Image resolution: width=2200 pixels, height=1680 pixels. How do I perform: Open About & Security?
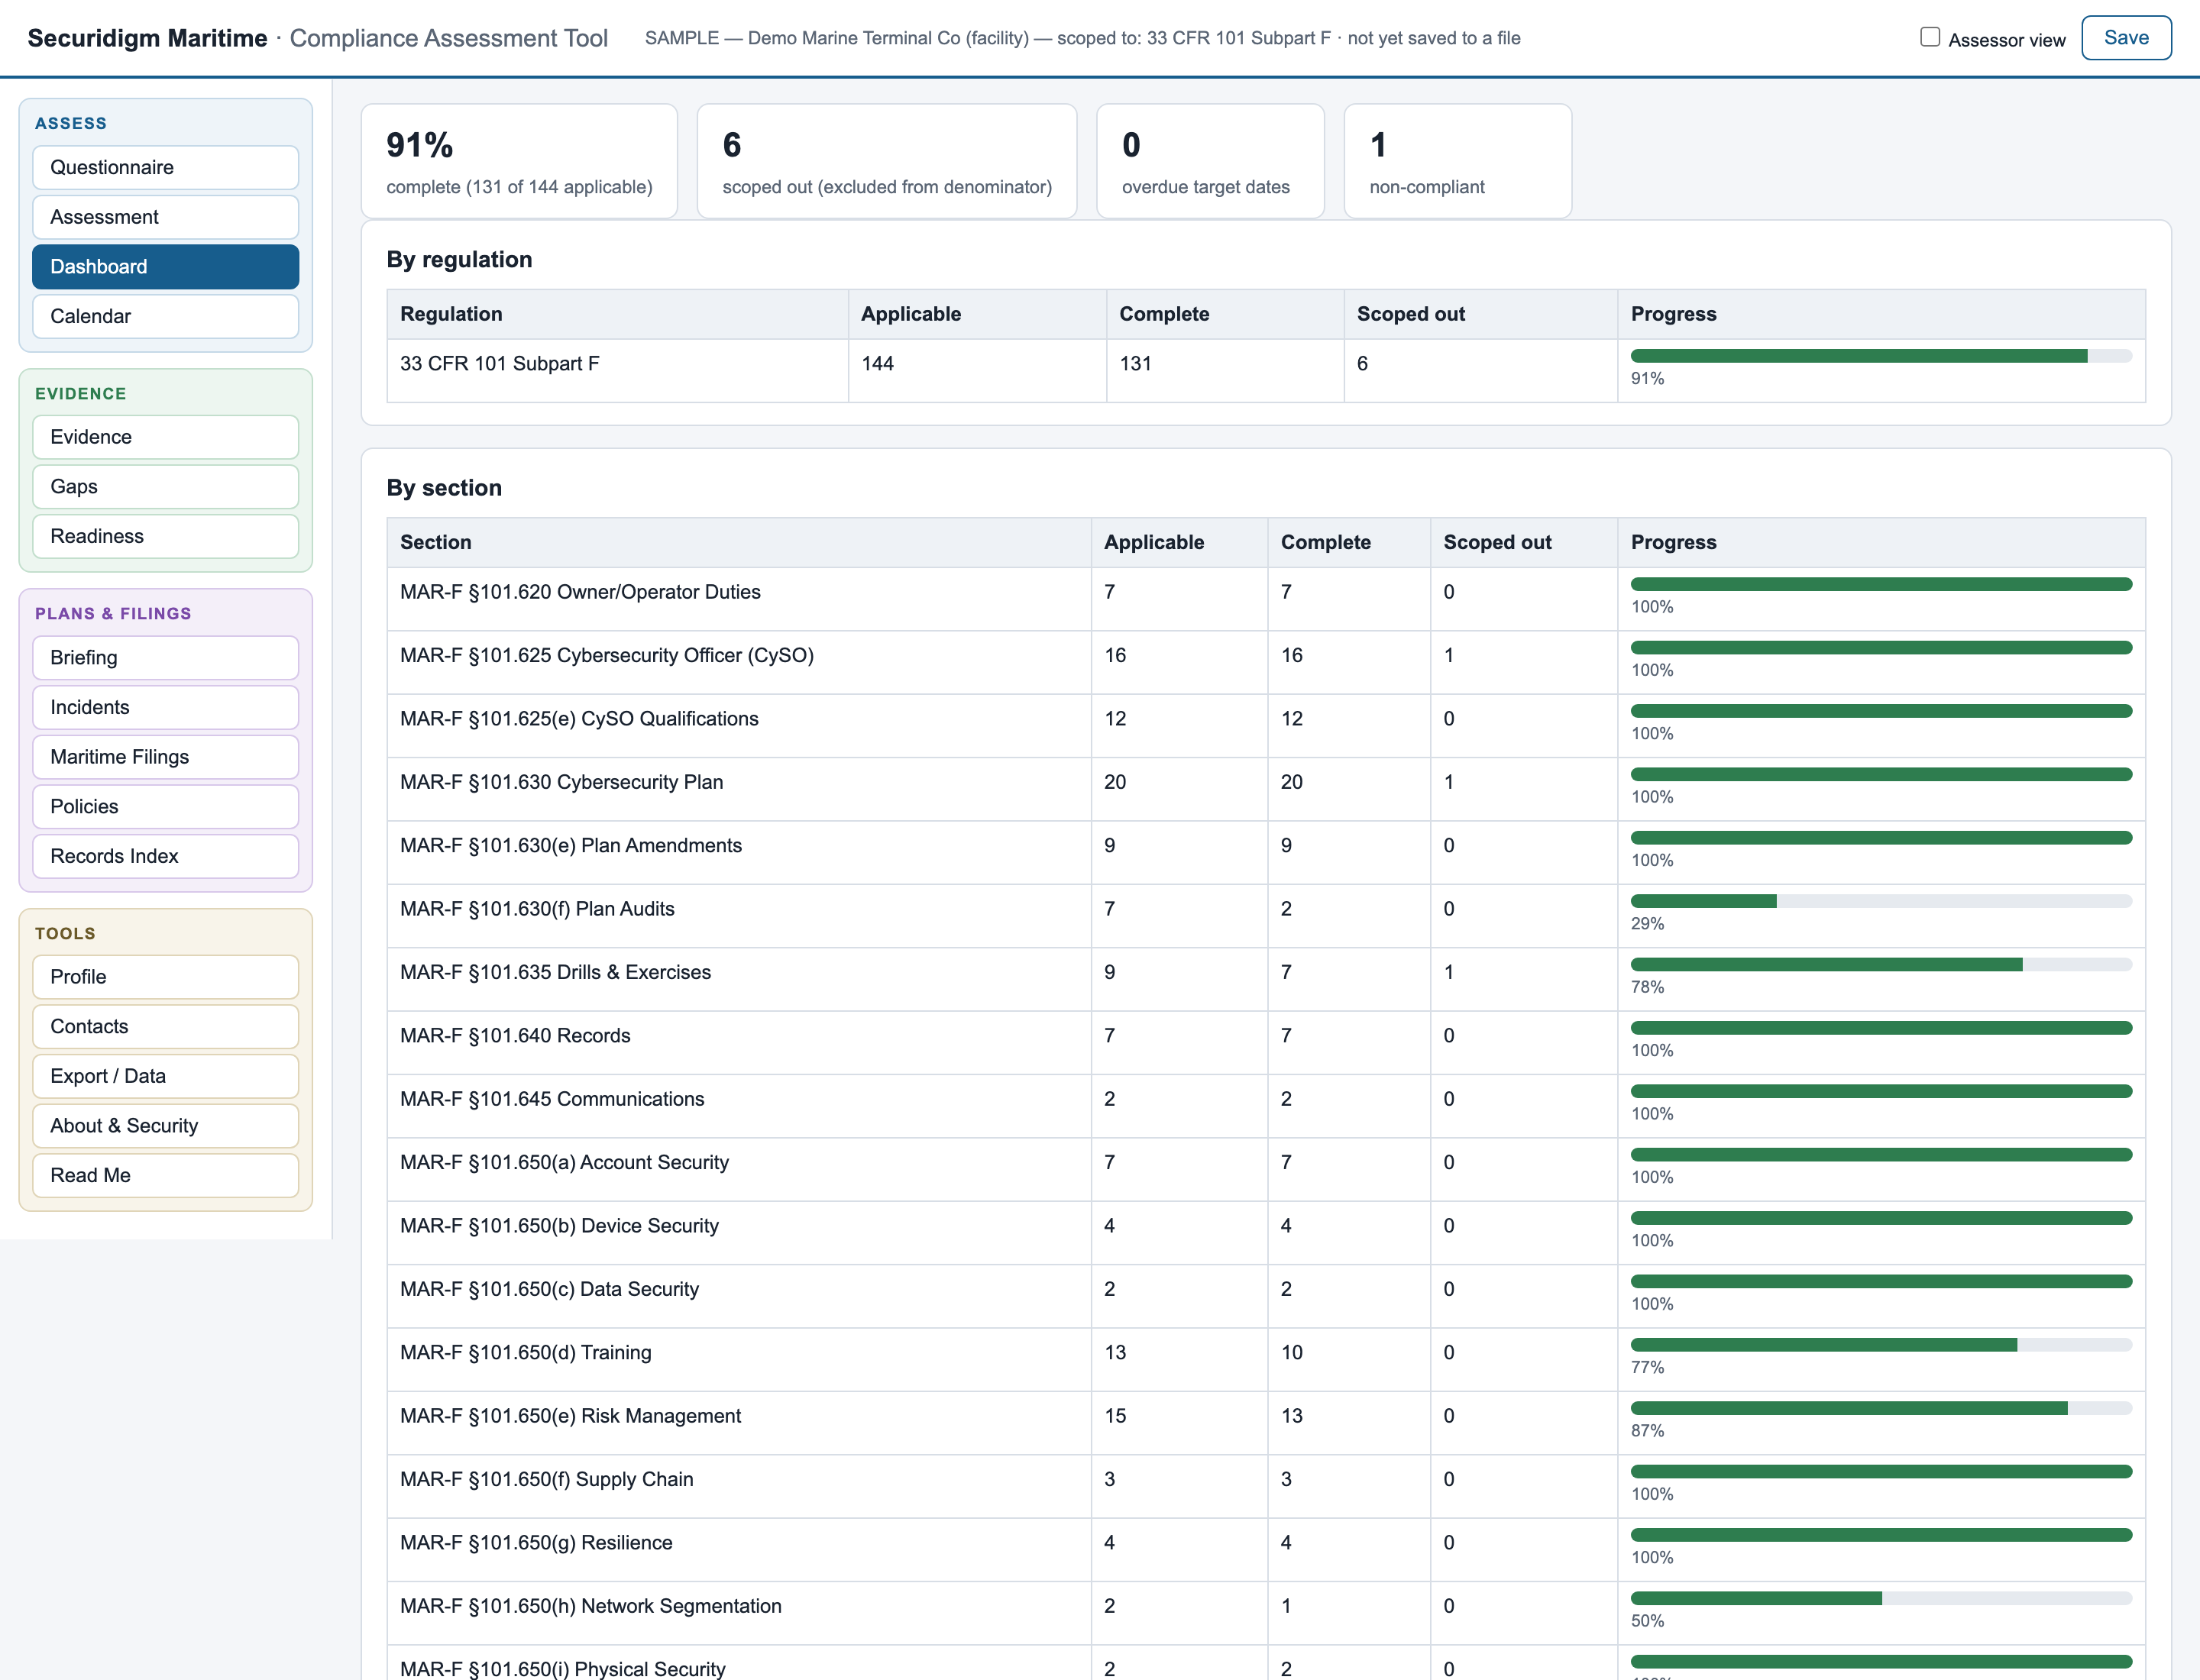165,1126
